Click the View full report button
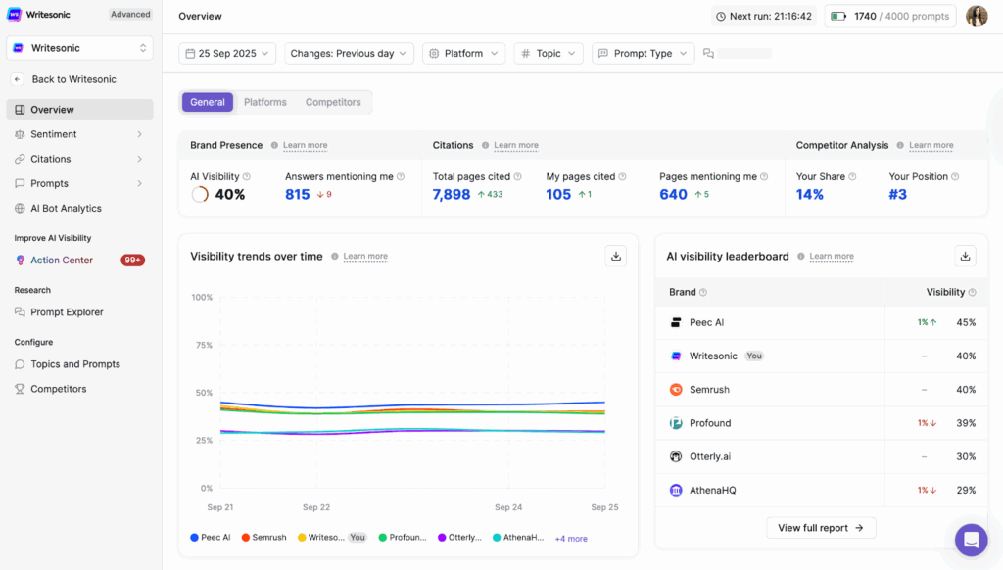 (821, 528)
